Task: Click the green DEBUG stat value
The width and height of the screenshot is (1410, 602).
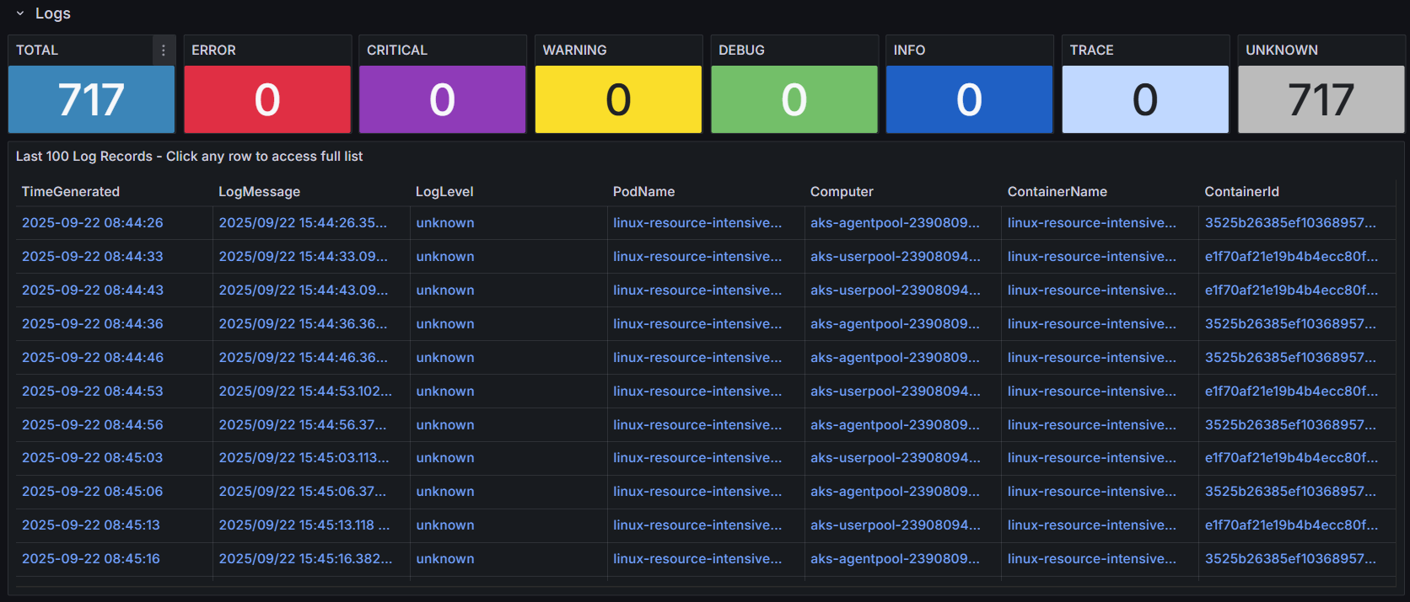Action: click(x=794, y=99)
